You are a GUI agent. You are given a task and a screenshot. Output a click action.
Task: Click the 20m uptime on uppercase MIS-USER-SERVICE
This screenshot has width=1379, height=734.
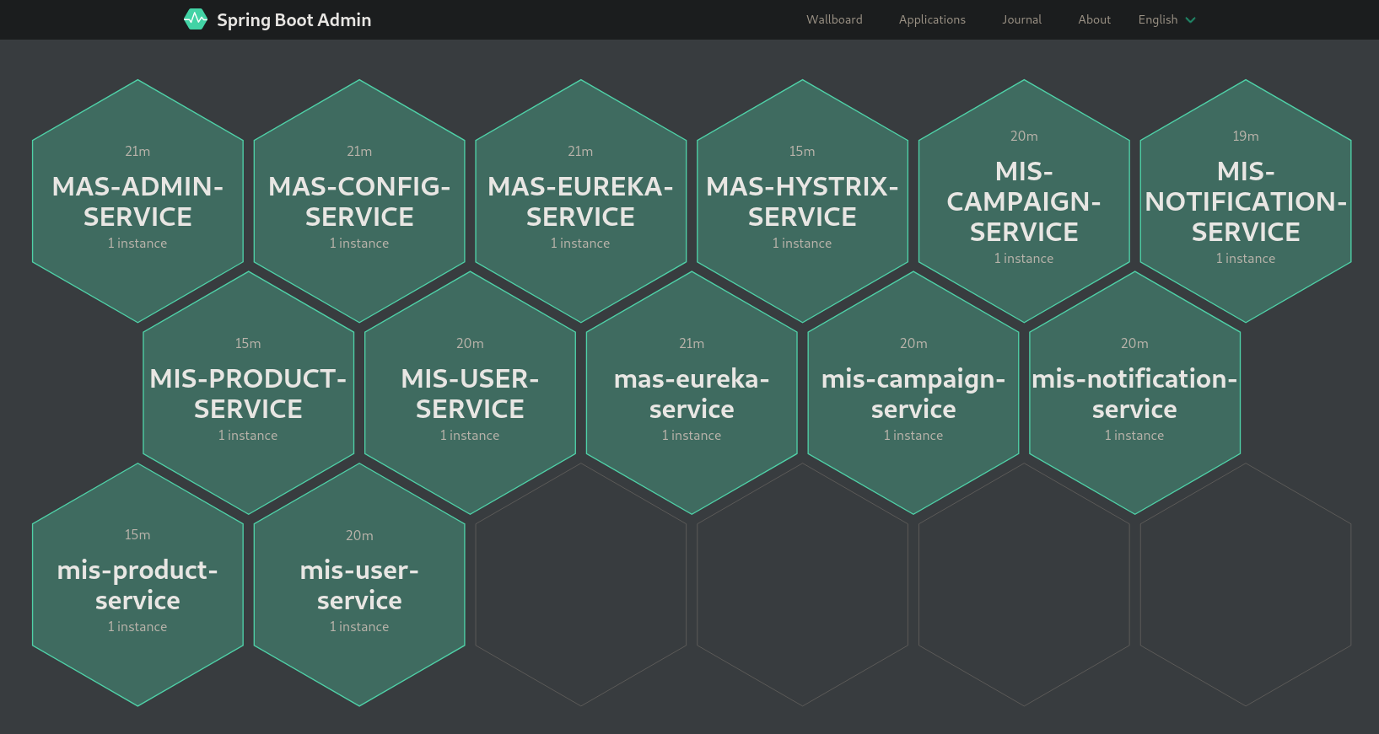[470, 344]
